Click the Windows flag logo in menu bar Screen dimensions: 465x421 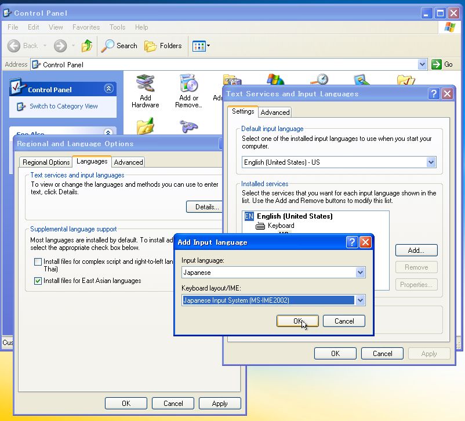(x=449, y=27)
